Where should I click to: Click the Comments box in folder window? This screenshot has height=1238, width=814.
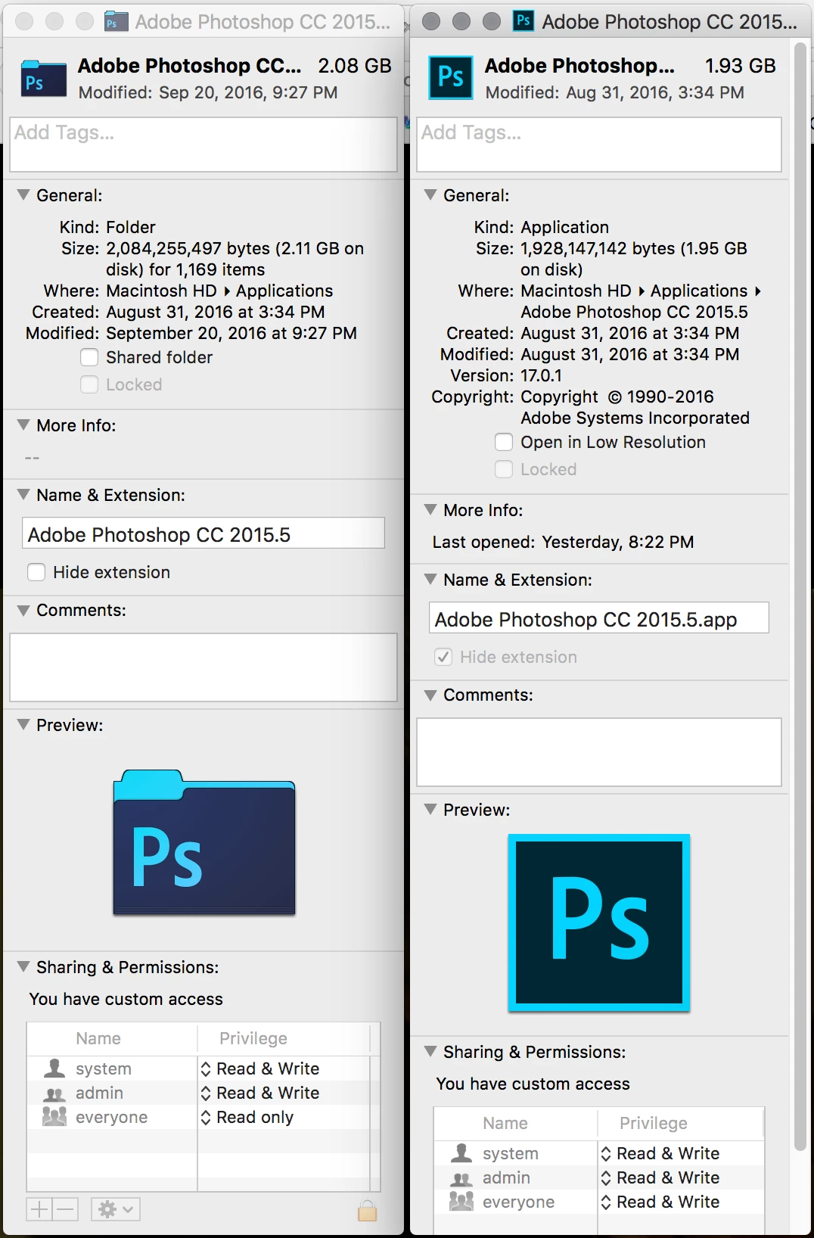203,667
